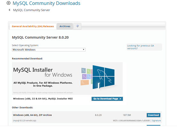Open the development releases info tab icon
177x127 pixels.
point(77,26)
